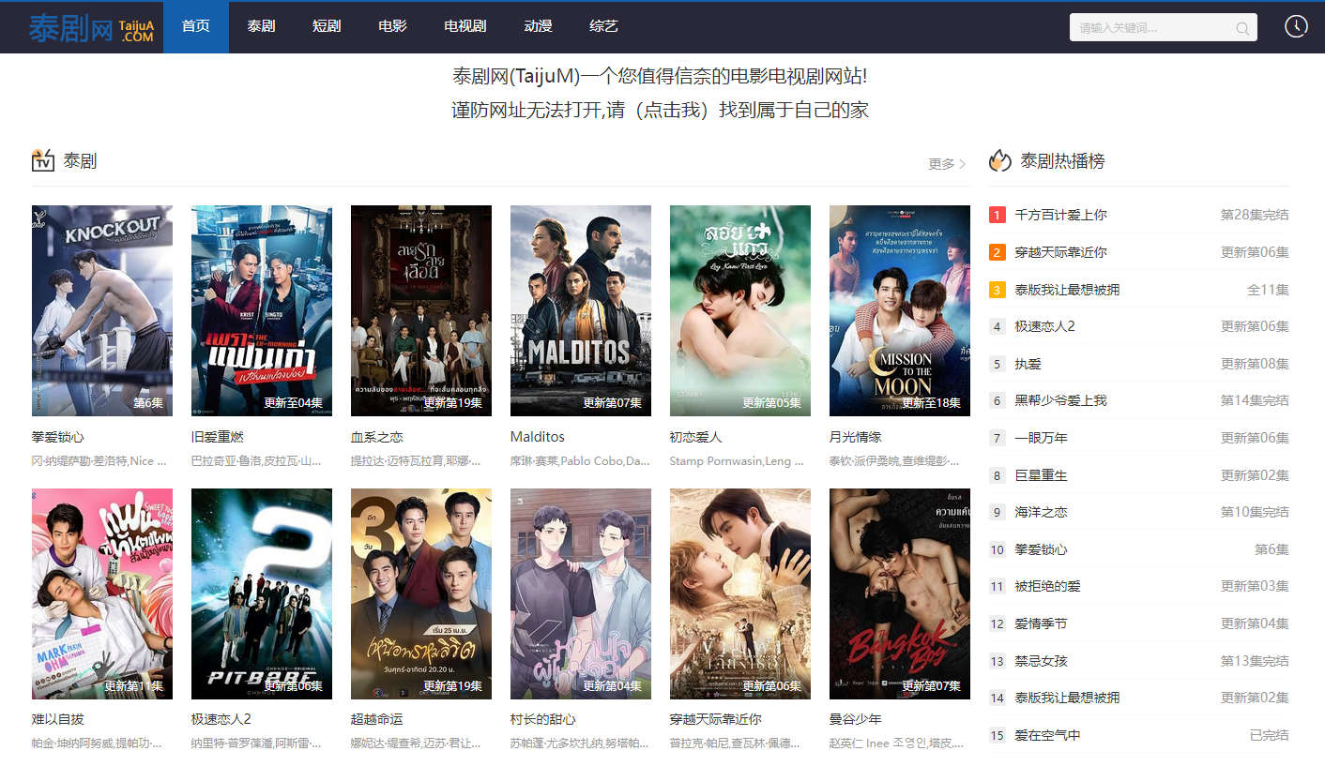The height and width of the screenshot is (781, 1325).
Task: Click the 初恋爱人 title link
Action: (x=696, y=437)
